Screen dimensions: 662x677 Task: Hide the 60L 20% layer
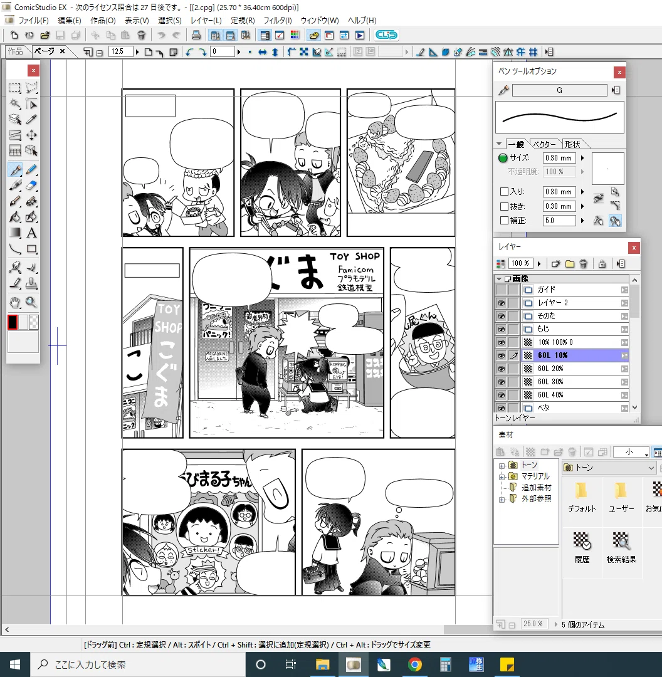(501, 369)
